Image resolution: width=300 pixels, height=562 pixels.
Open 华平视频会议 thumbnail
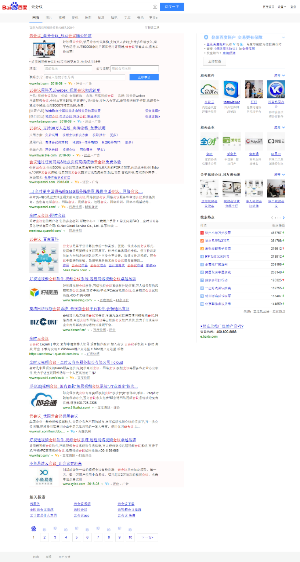coord(276,189)
